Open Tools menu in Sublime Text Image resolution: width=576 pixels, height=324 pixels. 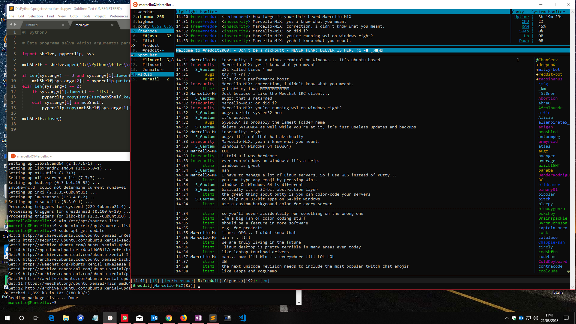coord(86,16)
